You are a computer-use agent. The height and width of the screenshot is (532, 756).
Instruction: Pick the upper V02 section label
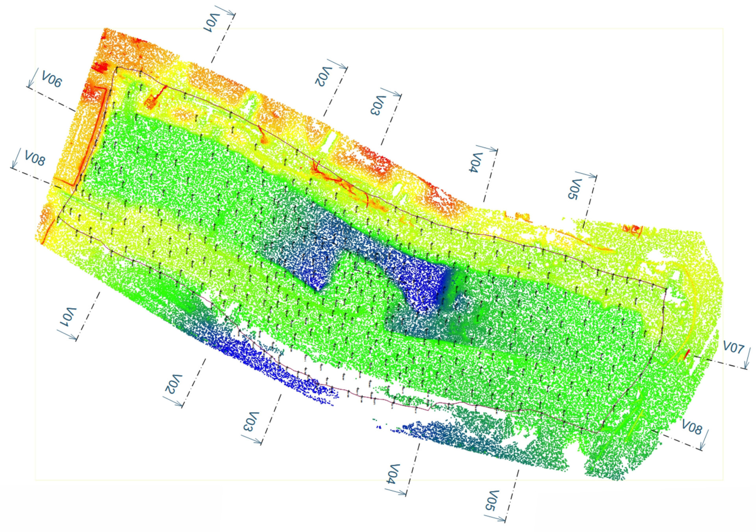point(323,76)
